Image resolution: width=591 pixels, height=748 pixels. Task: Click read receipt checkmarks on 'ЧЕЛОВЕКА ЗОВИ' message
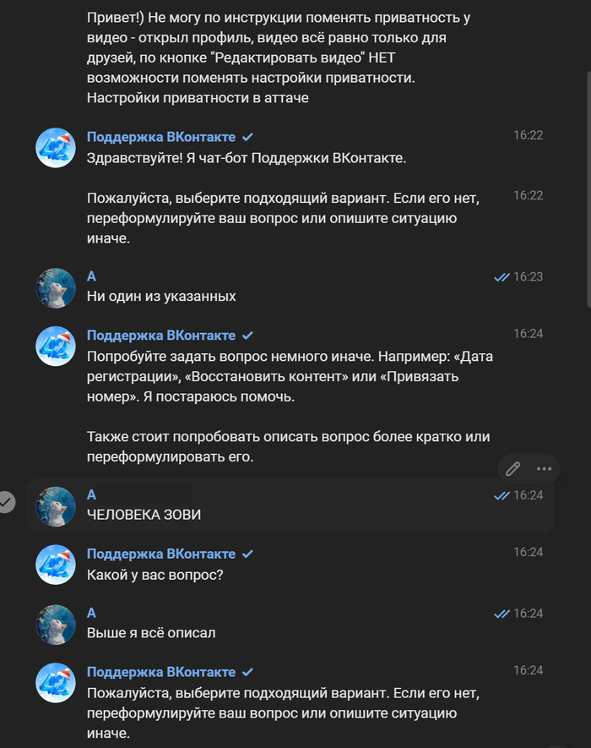click(502, 495)
